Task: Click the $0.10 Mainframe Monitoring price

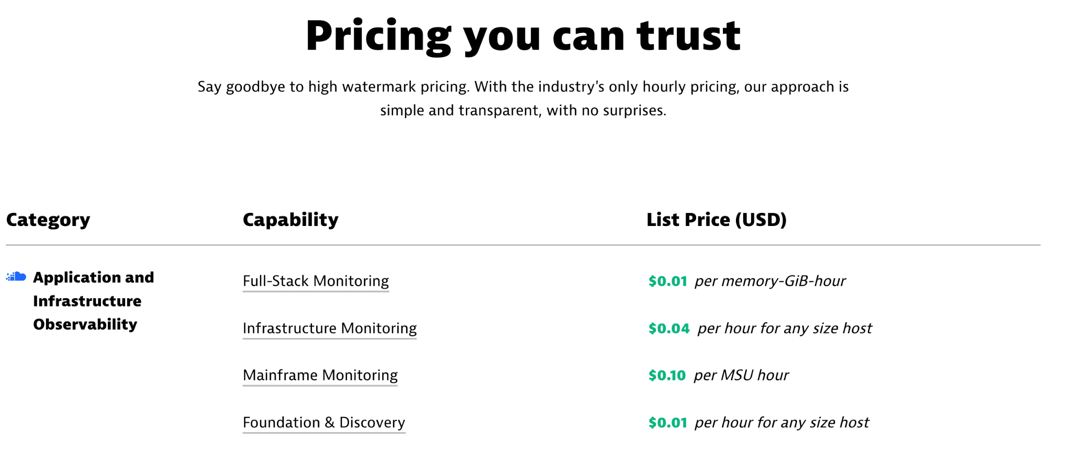Action: point(667,375)
